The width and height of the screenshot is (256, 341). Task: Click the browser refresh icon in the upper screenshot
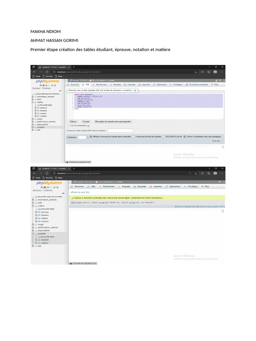[x=47, y=72]
